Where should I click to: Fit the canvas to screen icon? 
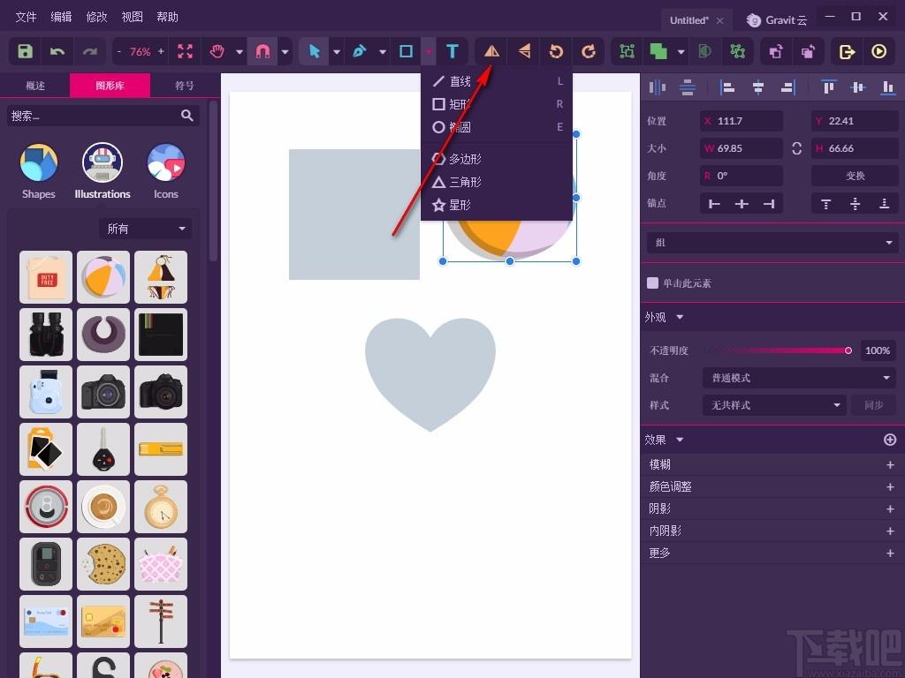click(x=186, y=51)
